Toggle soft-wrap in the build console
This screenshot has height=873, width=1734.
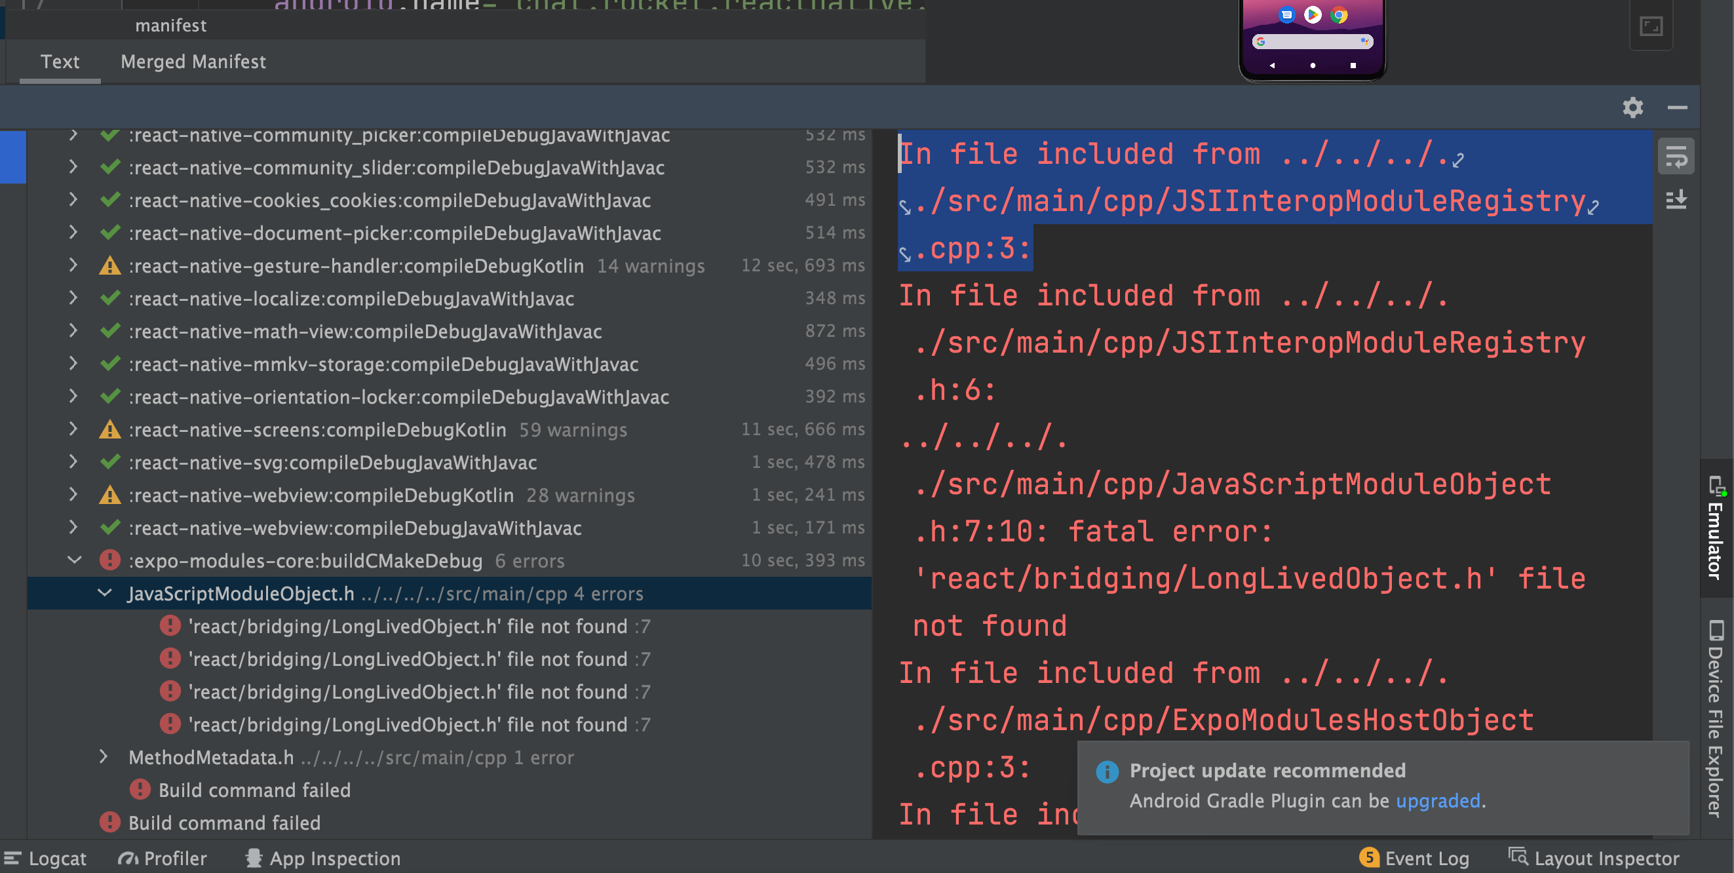point(1676,155)
